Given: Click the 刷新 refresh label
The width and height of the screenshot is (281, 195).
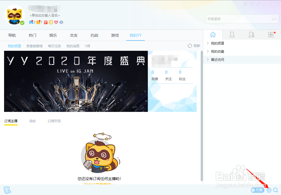Looking at the screenshot, I should [x=197, y=46].
